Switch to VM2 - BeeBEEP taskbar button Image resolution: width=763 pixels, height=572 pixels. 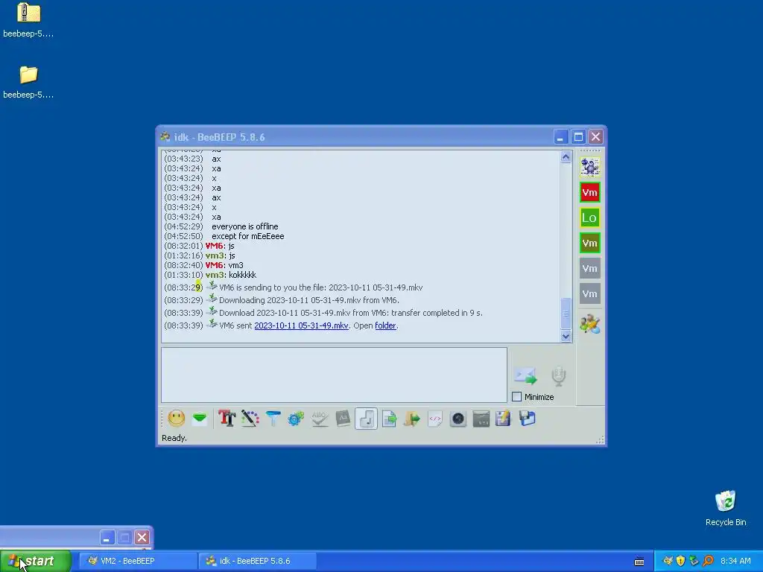[138, 561]
